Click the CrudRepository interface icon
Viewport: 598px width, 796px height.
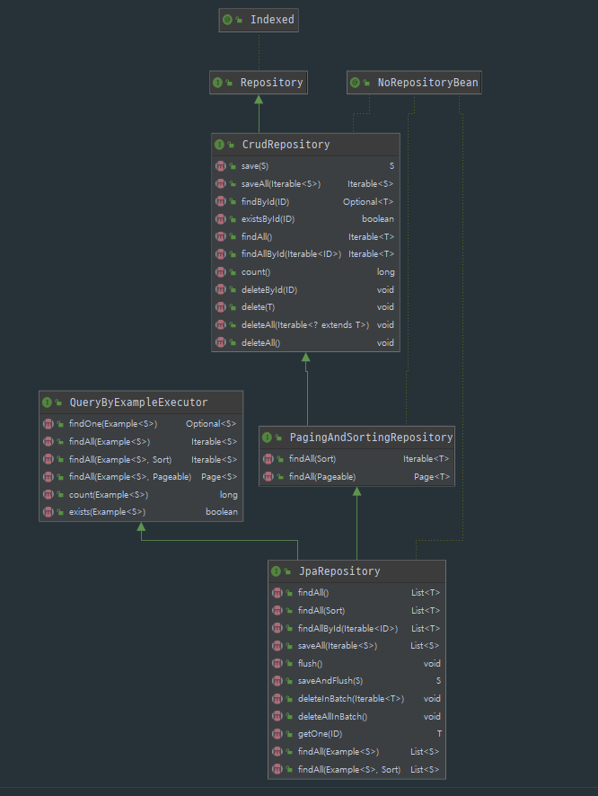click(219, 145)
